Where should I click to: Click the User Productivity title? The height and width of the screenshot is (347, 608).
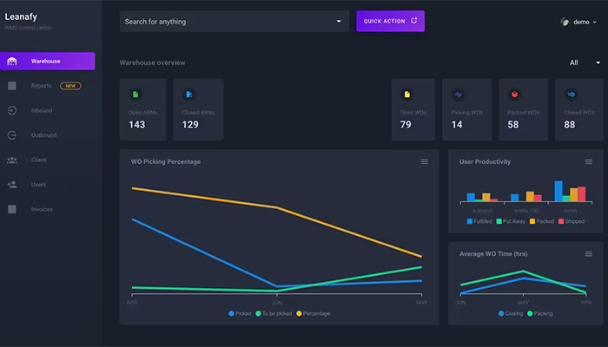pos(485,162)
